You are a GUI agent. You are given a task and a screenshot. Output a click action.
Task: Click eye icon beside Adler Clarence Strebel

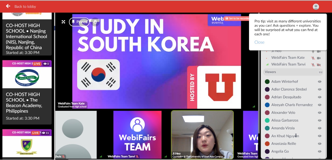click(320, 89)
